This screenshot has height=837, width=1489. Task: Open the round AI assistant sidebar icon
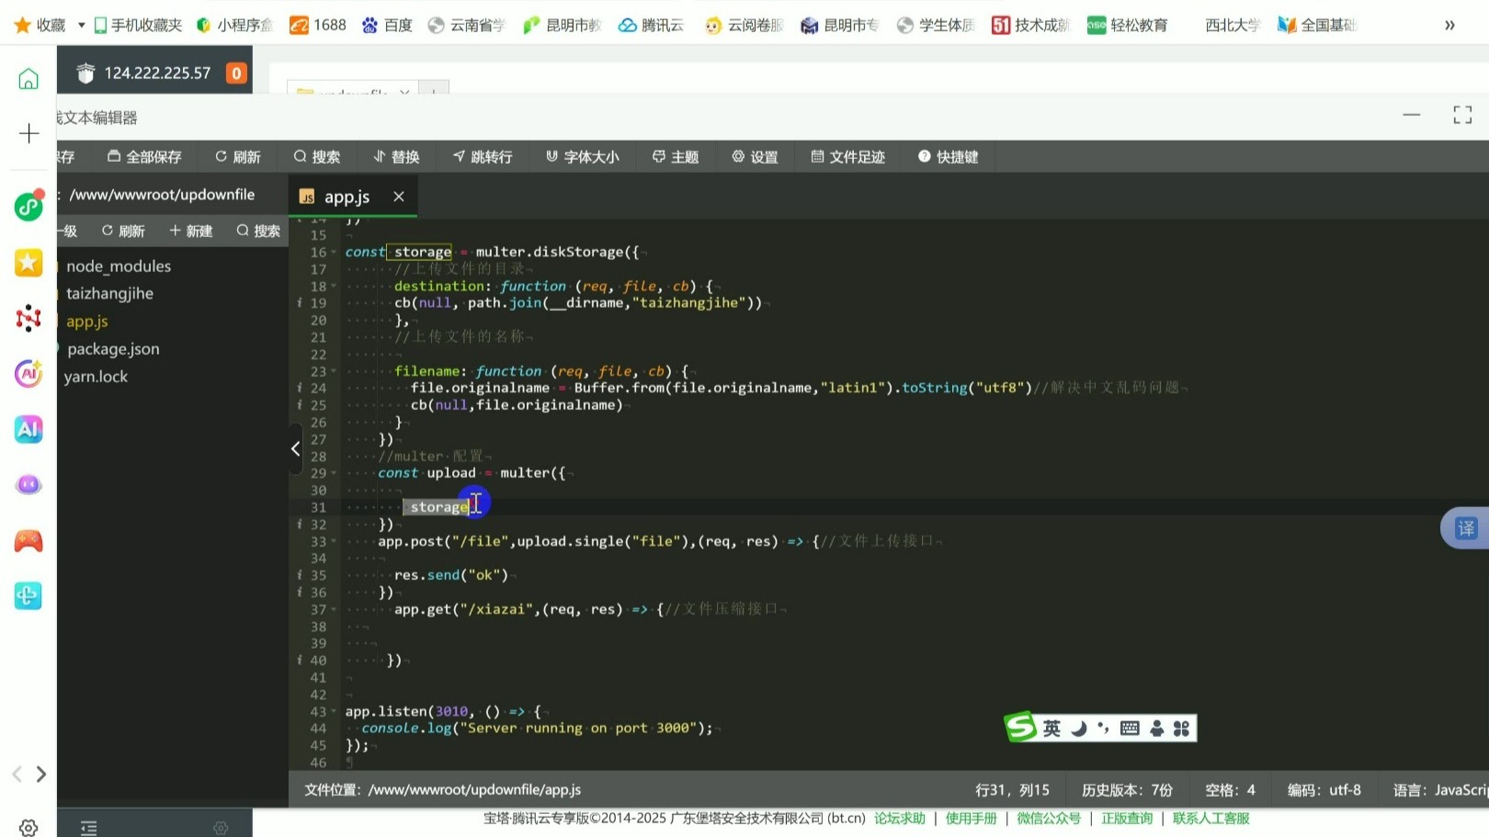pos(28,374)
